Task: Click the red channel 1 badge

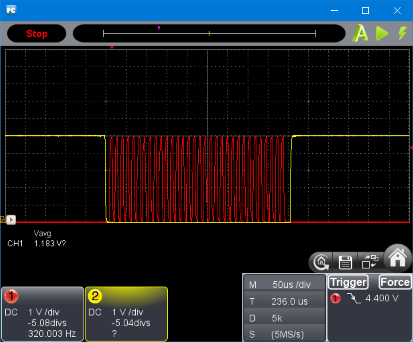Action: [x=11, y=296]
